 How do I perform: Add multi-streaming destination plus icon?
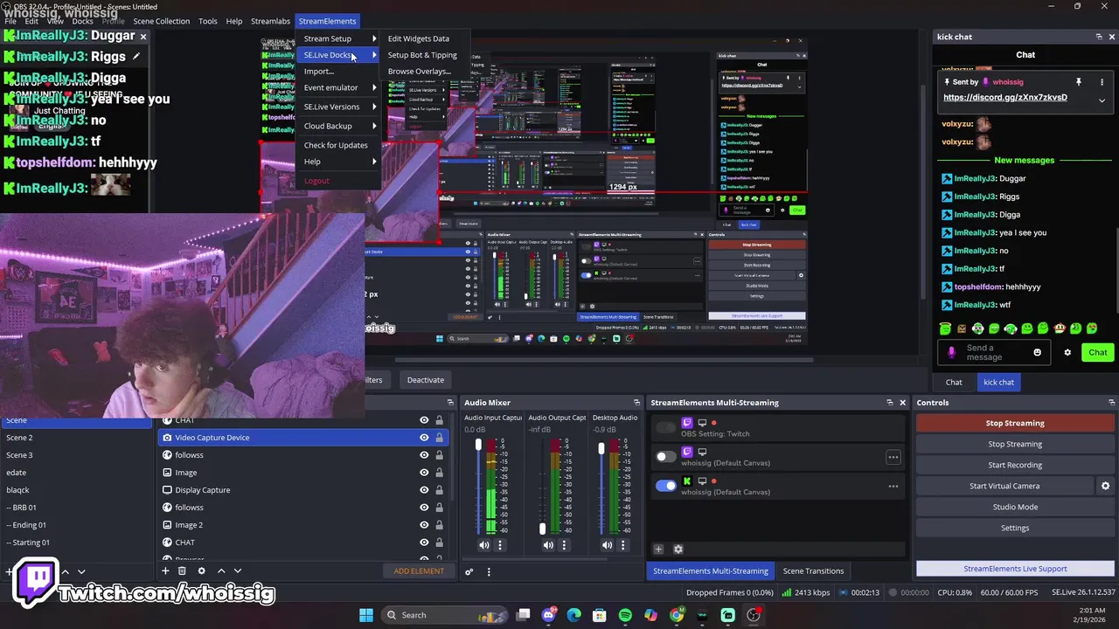tap(658, 550)
